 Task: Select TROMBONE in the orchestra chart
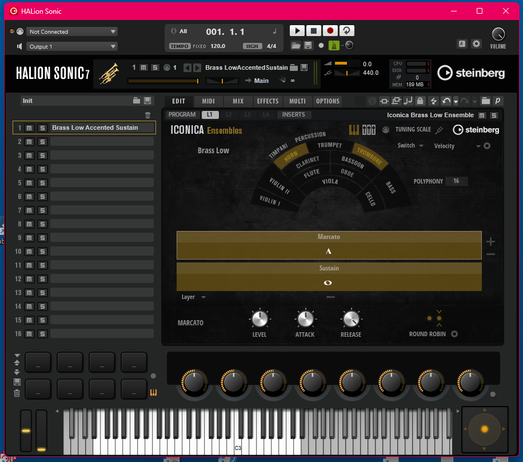point(369,156)
